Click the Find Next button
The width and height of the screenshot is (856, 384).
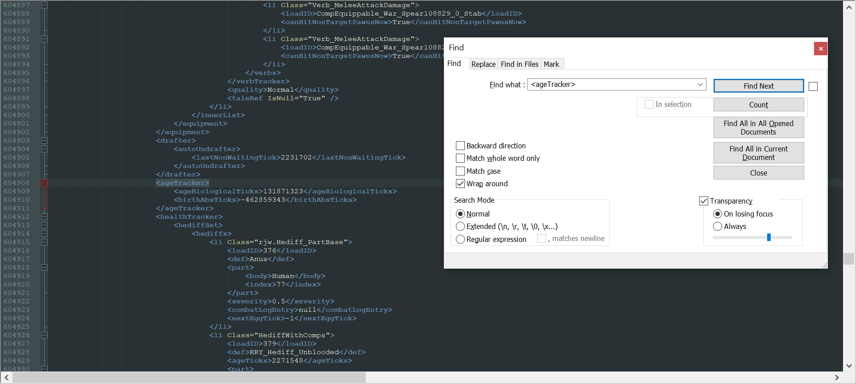[759, 86]
